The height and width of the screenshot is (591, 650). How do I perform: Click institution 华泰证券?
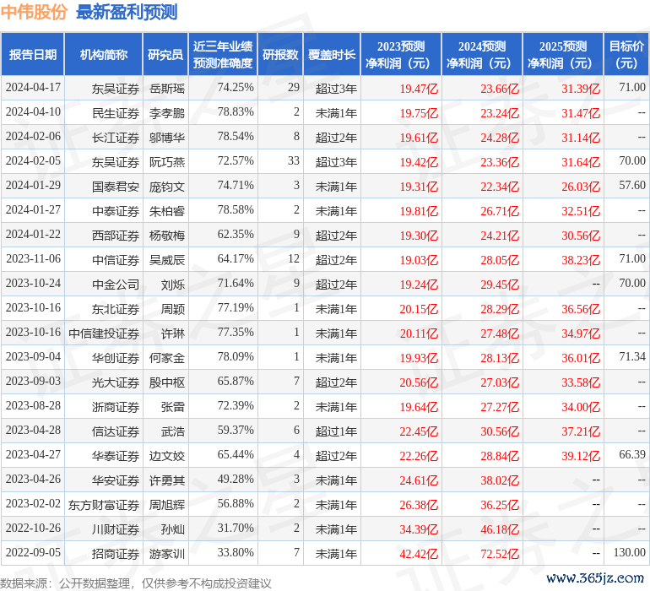click(116, 455)
